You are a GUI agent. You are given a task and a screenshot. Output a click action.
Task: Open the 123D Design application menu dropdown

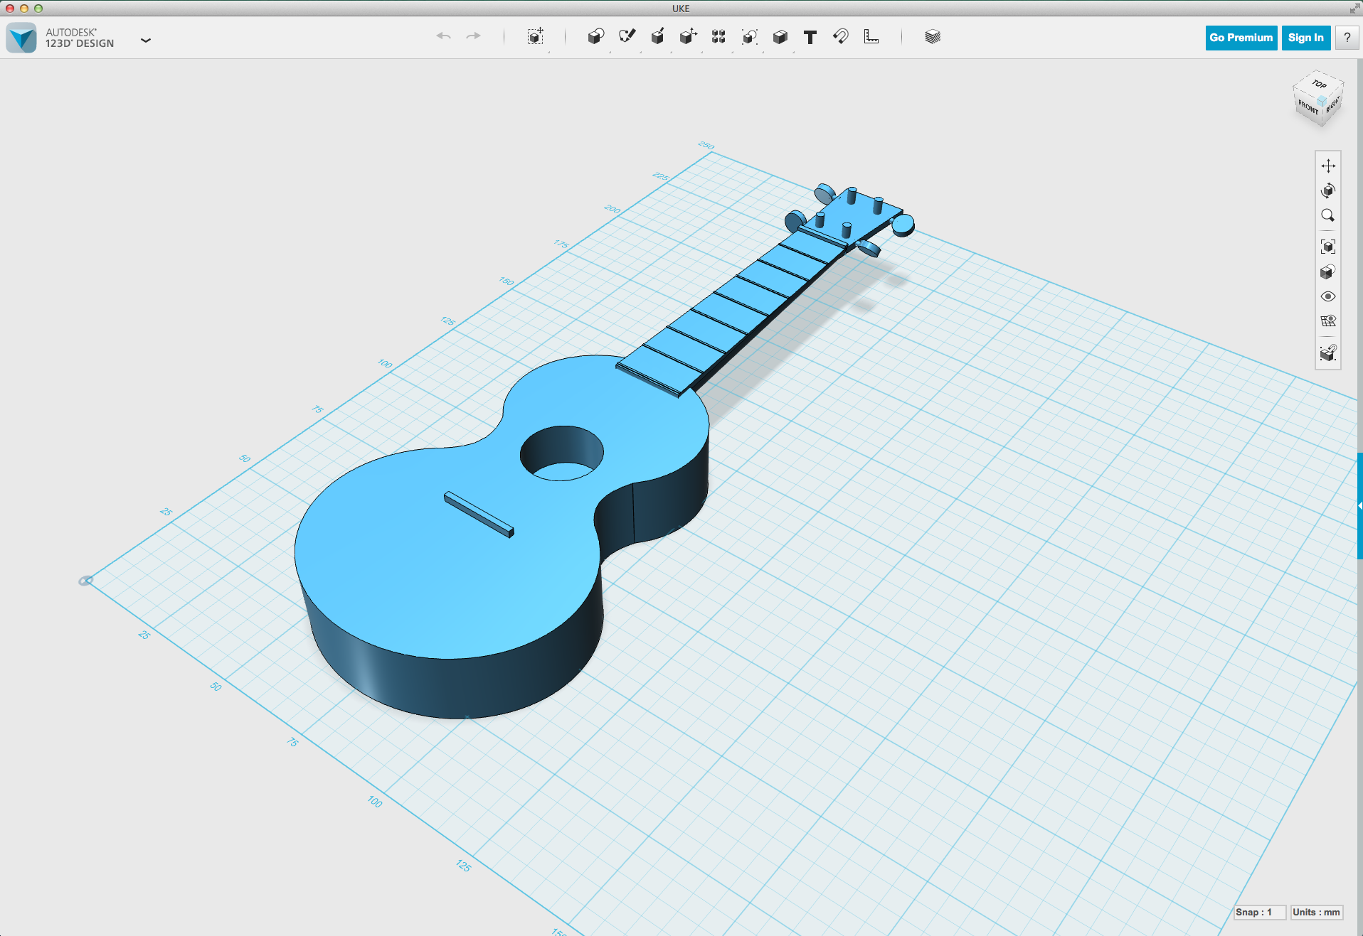[x=146, y=40]
